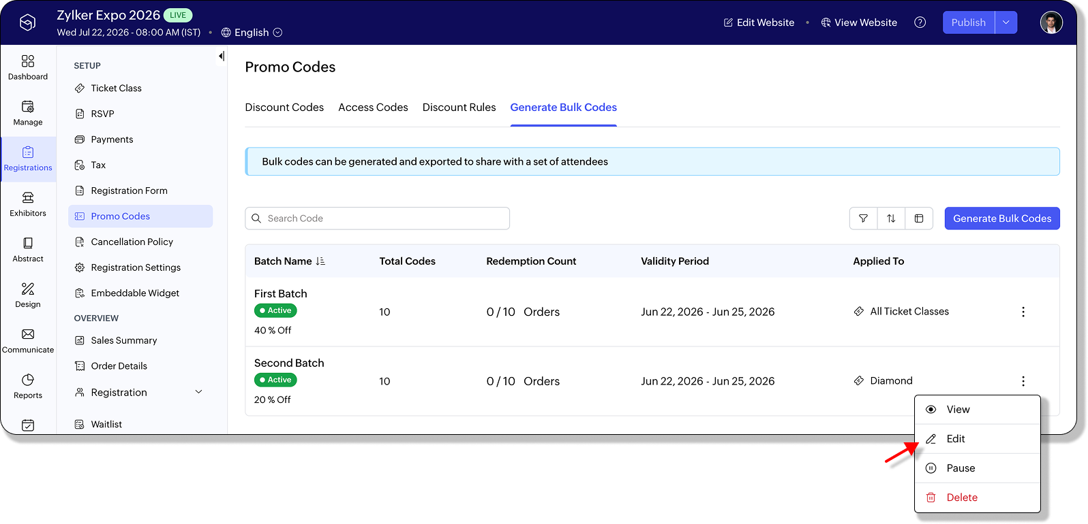The image size is (1088, 524).
Task: Sort by Batch Name column icon
Action: (x=320, y=261)
